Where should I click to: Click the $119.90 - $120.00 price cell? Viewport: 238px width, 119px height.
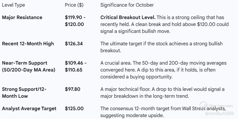pyautogui.click(x=75, y=21)
